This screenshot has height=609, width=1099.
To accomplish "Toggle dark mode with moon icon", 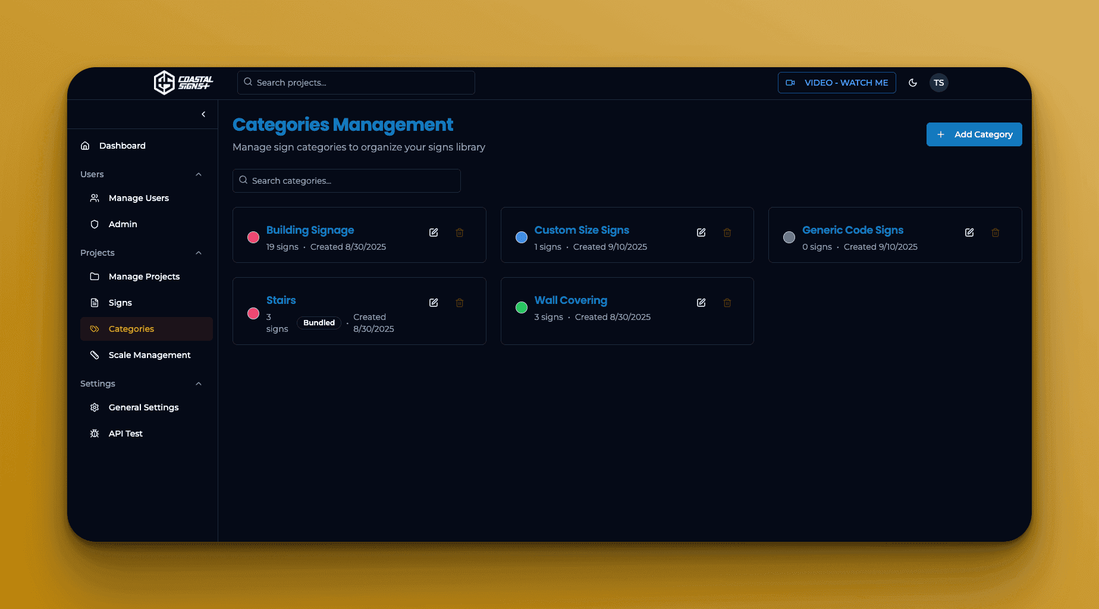I will [913, 83].
